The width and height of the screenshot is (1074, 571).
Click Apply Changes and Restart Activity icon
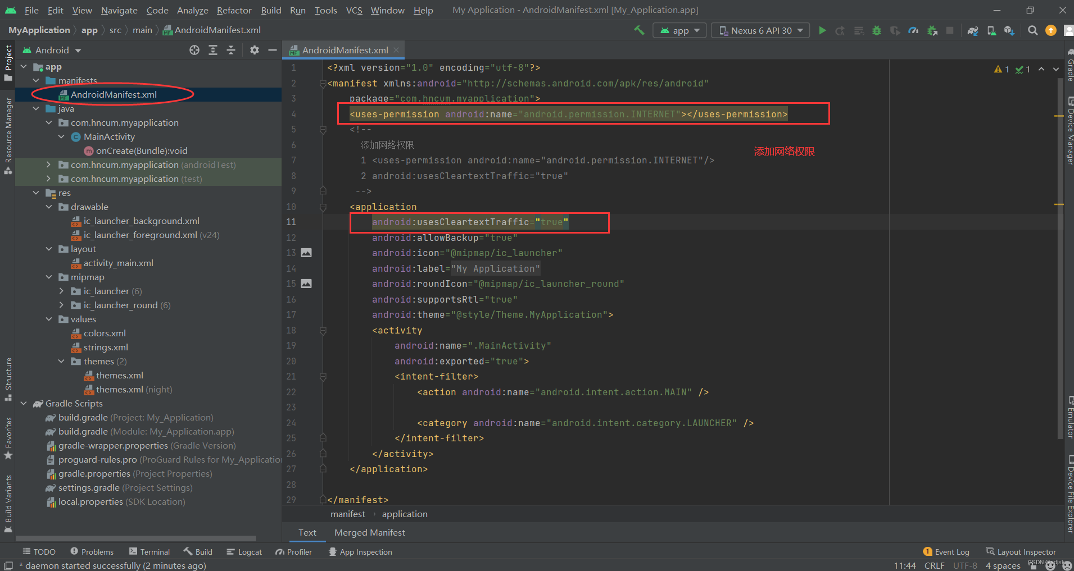[x=840, y=30]
